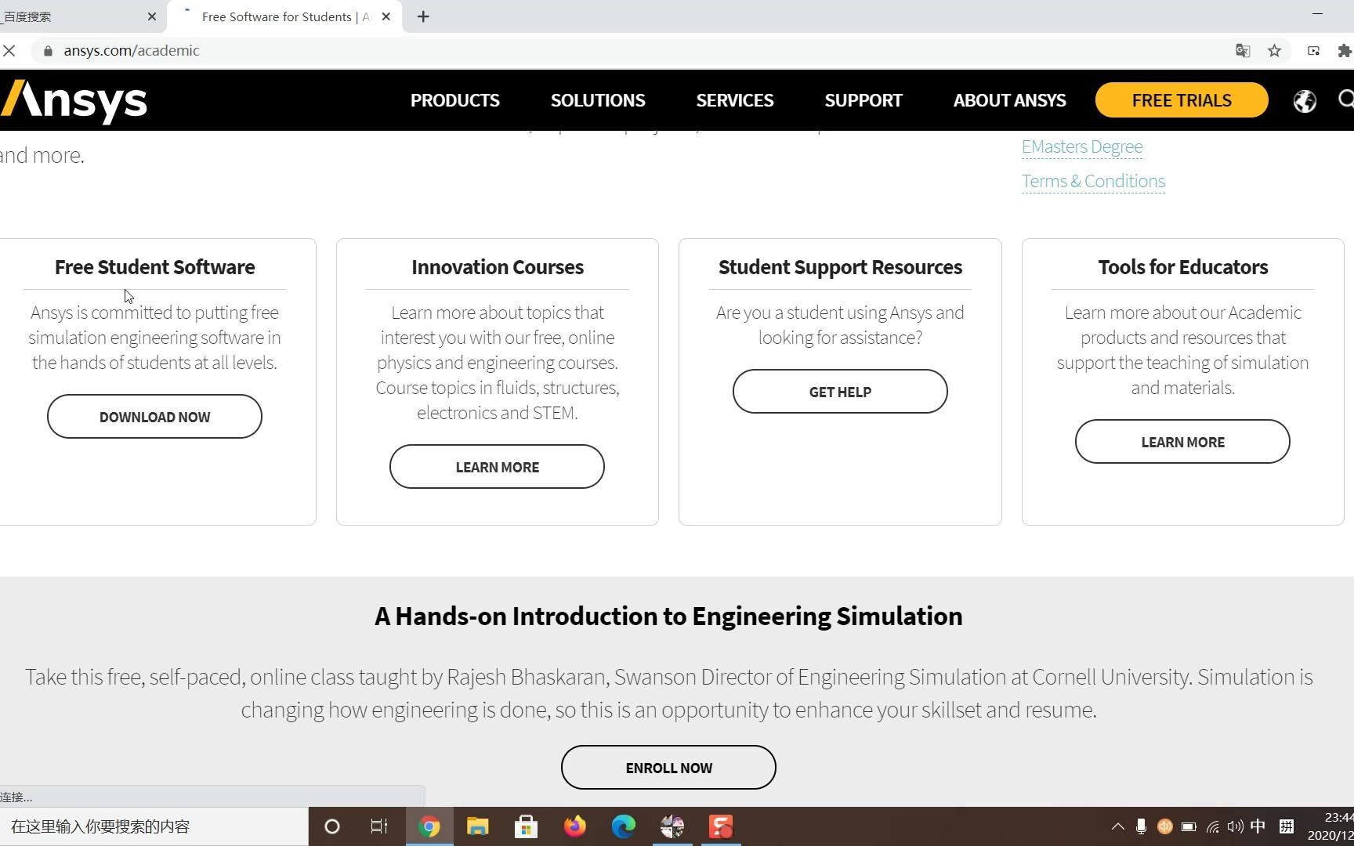Toggle the 拼 IME mode indicator

[x=1287, y=826]
